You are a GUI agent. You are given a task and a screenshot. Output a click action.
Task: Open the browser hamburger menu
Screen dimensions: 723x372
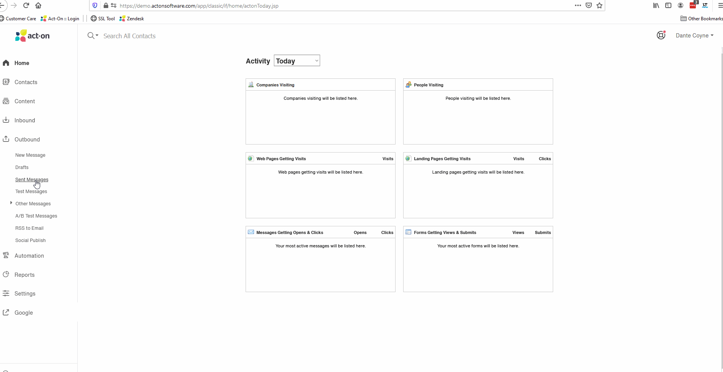point(720,5)
